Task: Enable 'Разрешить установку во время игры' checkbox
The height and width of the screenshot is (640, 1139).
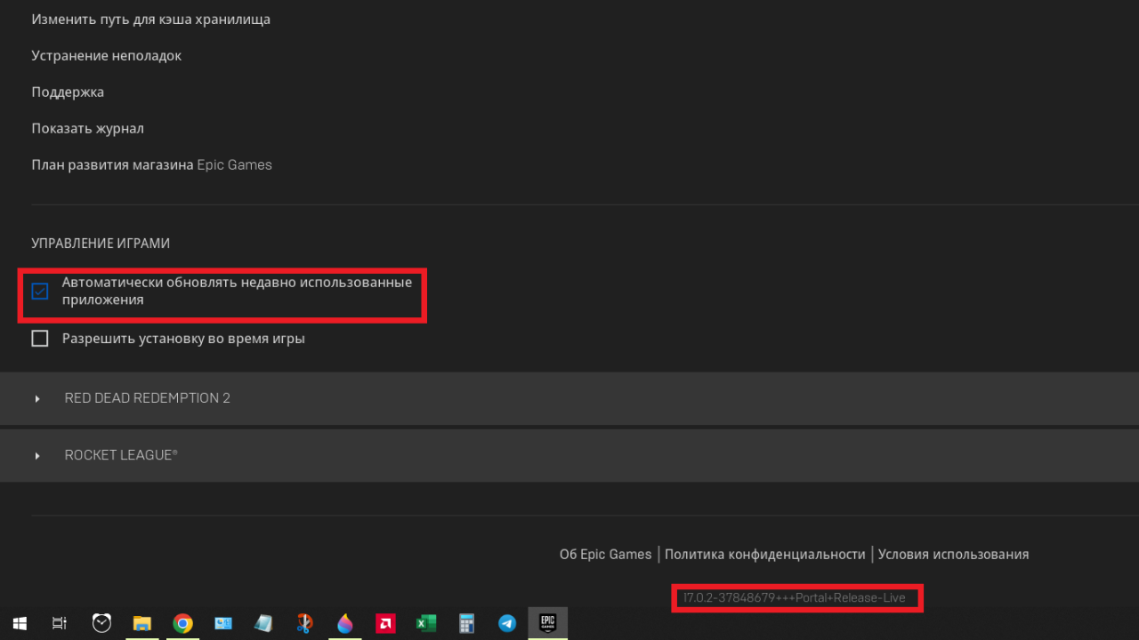Action: tap(40, 339)
